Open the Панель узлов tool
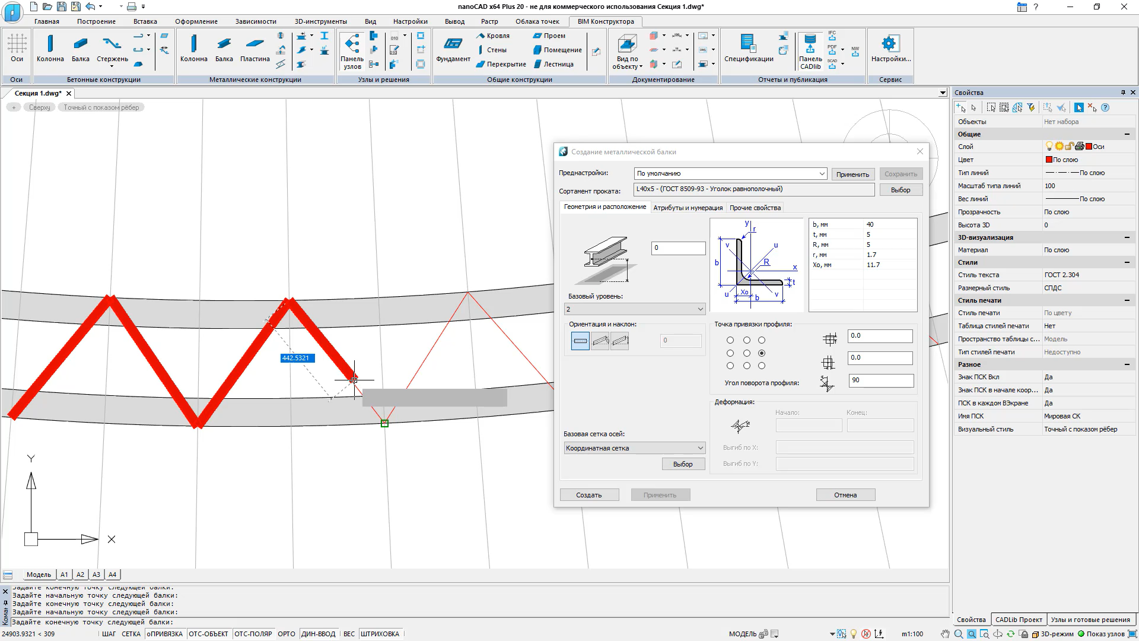Viewport: 1139px width, 641px height. point(352,44)
